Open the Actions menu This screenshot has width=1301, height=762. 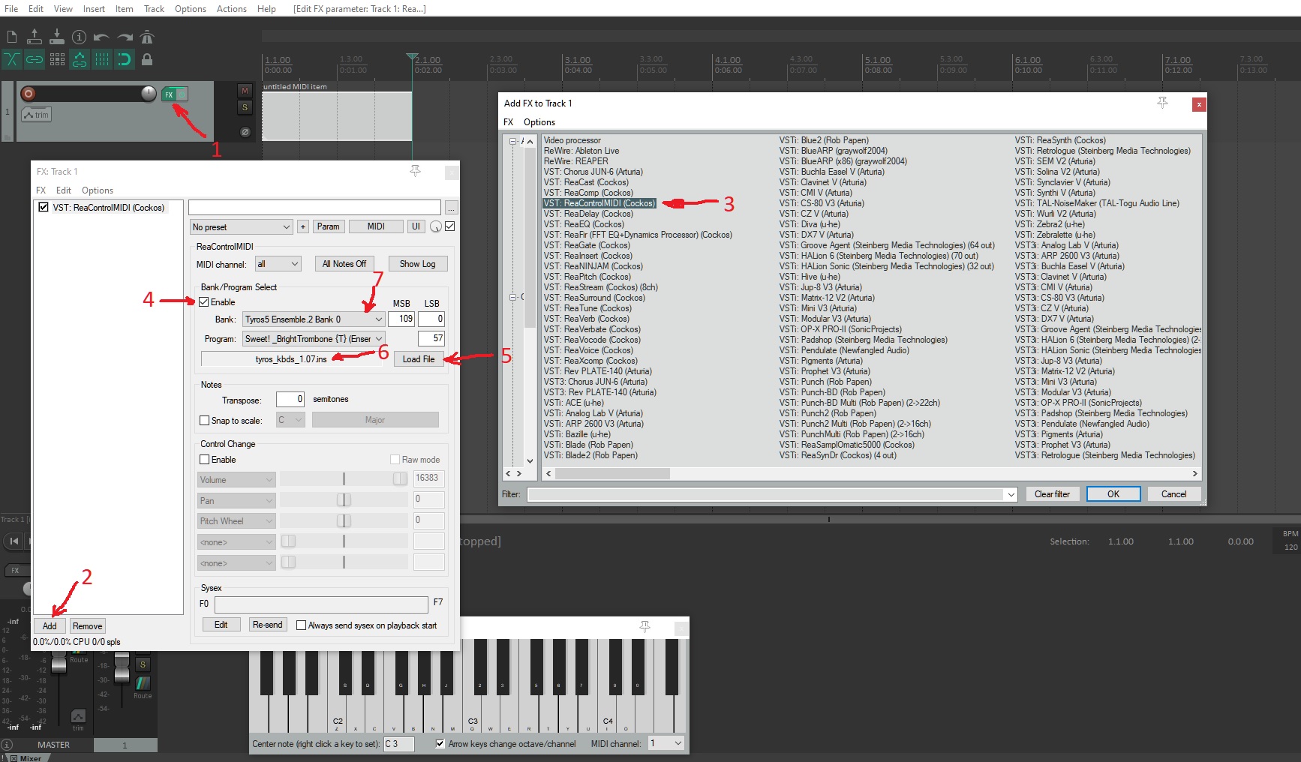231,9
